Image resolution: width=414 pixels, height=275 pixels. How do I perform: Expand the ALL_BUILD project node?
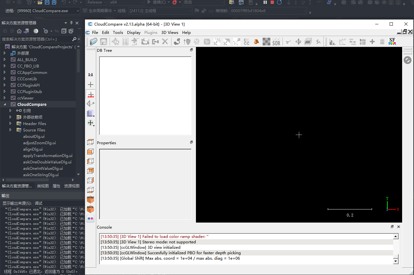(x=4, y=59)
